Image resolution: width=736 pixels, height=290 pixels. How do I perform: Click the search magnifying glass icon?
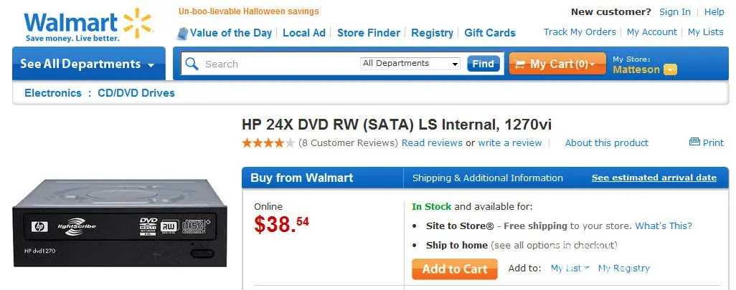[192, 64]
